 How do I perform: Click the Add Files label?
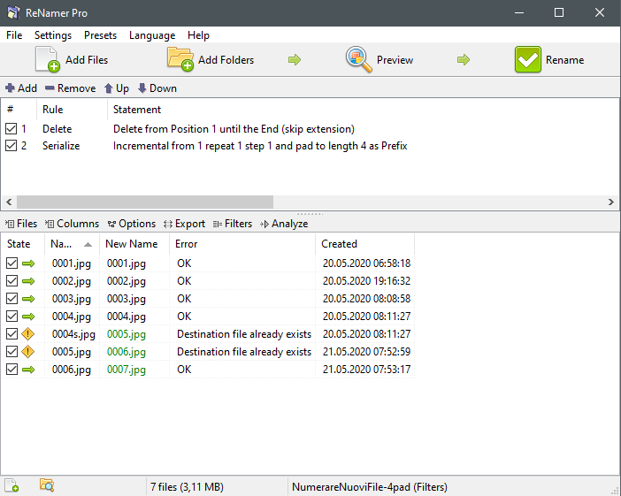click(x=87, y=60)
